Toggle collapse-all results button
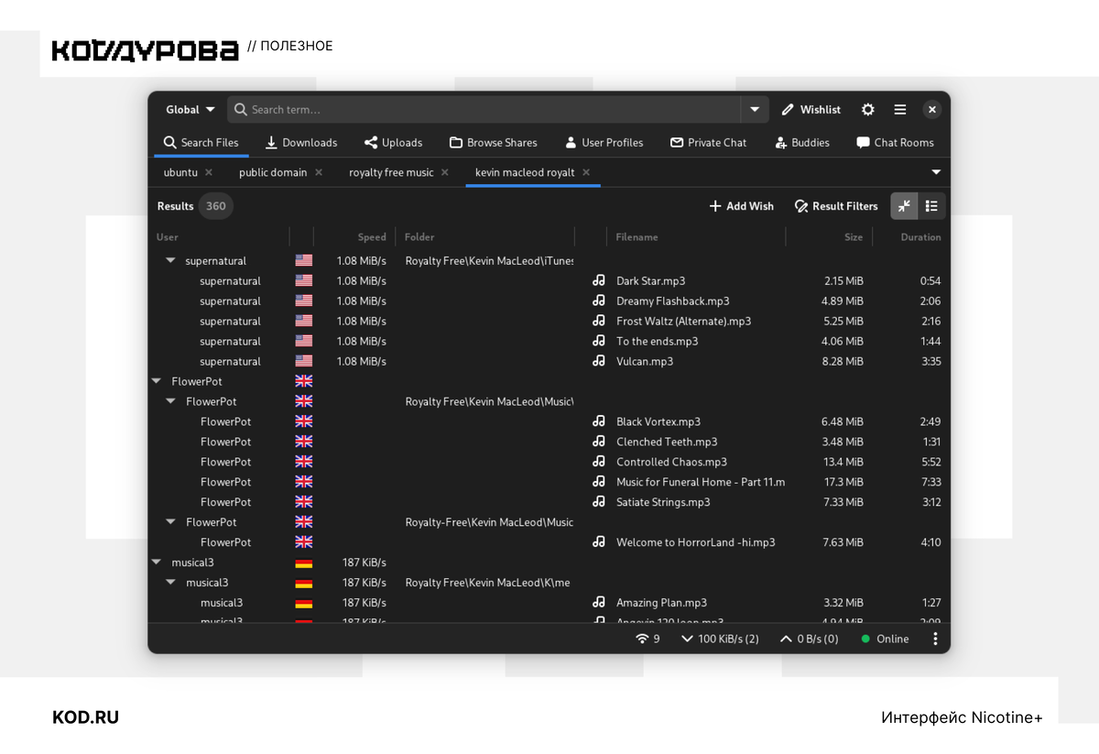The height and width of the screenshot is (754, 1099). (x=905, y=206)
